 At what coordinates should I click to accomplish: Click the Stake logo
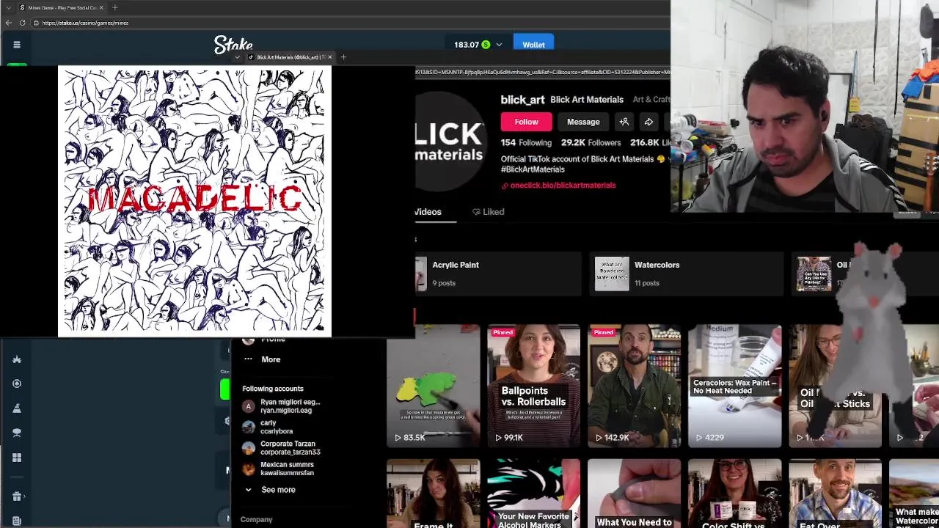(233, 45)
